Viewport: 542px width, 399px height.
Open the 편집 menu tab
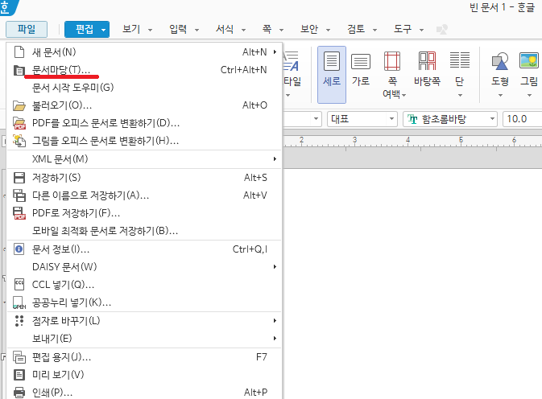click(x=85, y=29)
